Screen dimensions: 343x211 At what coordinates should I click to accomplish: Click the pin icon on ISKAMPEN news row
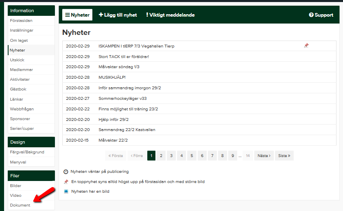[306, 46]
